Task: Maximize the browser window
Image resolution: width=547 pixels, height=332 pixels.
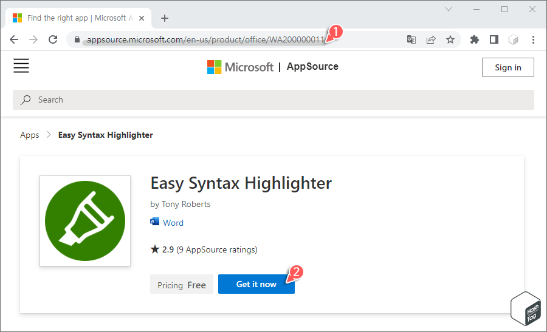Action: tap(504, 9)
